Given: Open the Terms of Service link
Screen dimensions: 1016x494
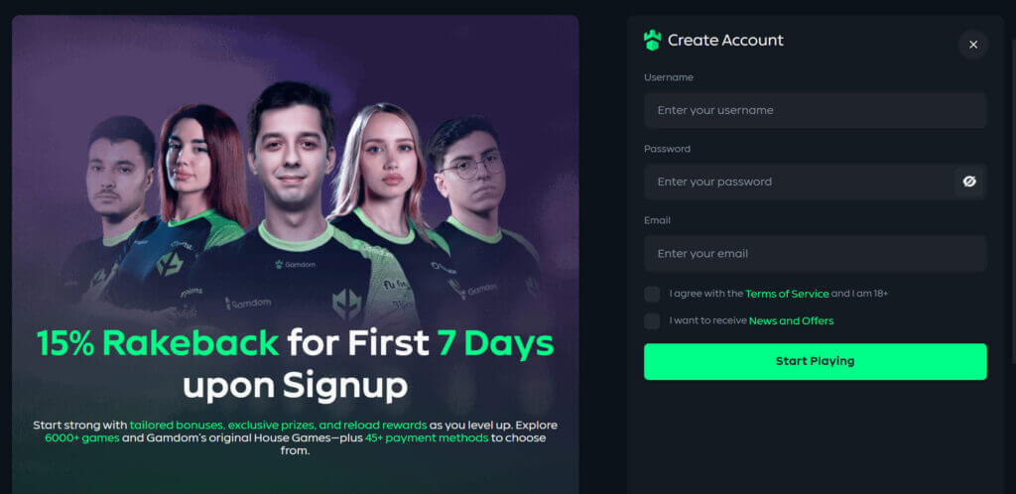Looking at the screenshot, I should pos(787,294).
